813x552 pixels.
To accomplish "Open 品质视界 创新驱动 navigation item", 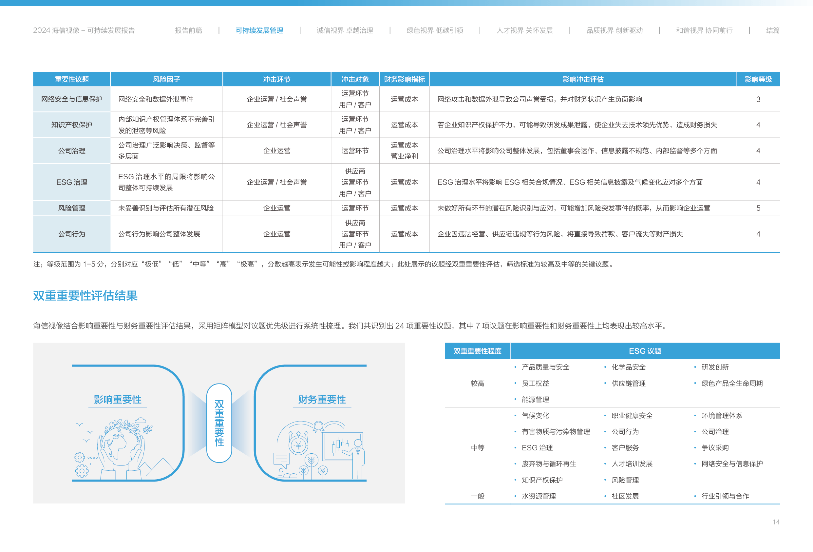I will (x=614, y=30).
